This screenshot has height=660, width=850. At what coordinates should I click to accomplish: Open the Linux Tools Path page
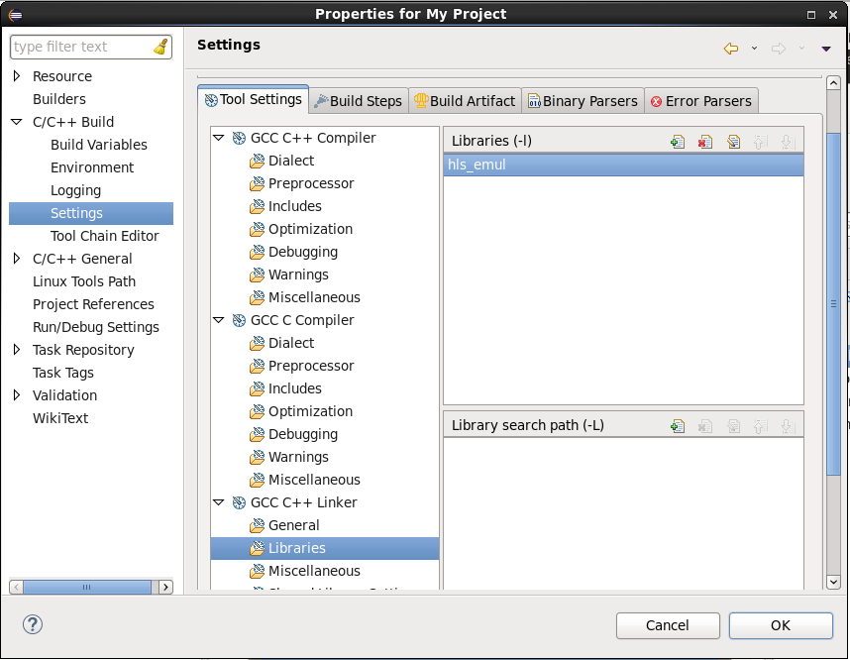(84, 280)
